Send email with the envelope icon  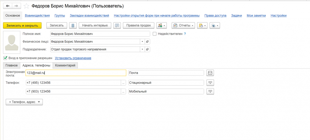click(210, 73)
